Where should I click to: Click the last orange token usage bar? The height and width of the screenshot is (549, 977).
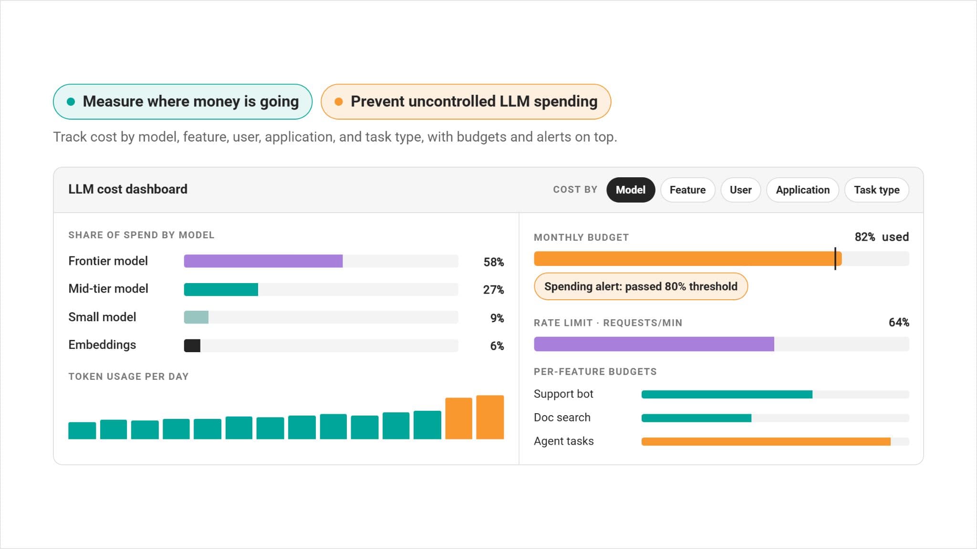click(x=490, y=417)
